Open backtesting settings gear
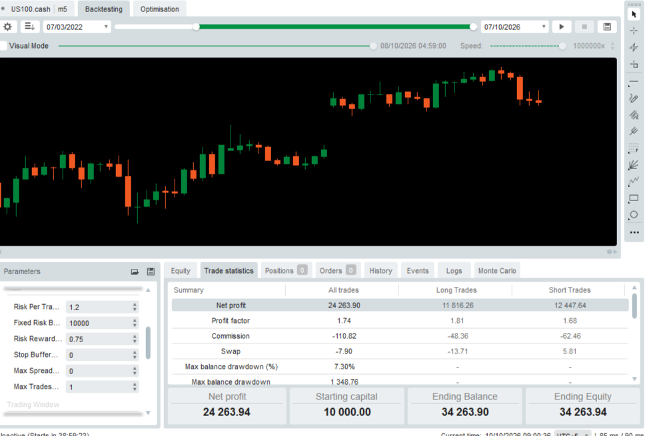Image resolution: width=647 pixels, height=436 pixels. click(x=7, y=27)
